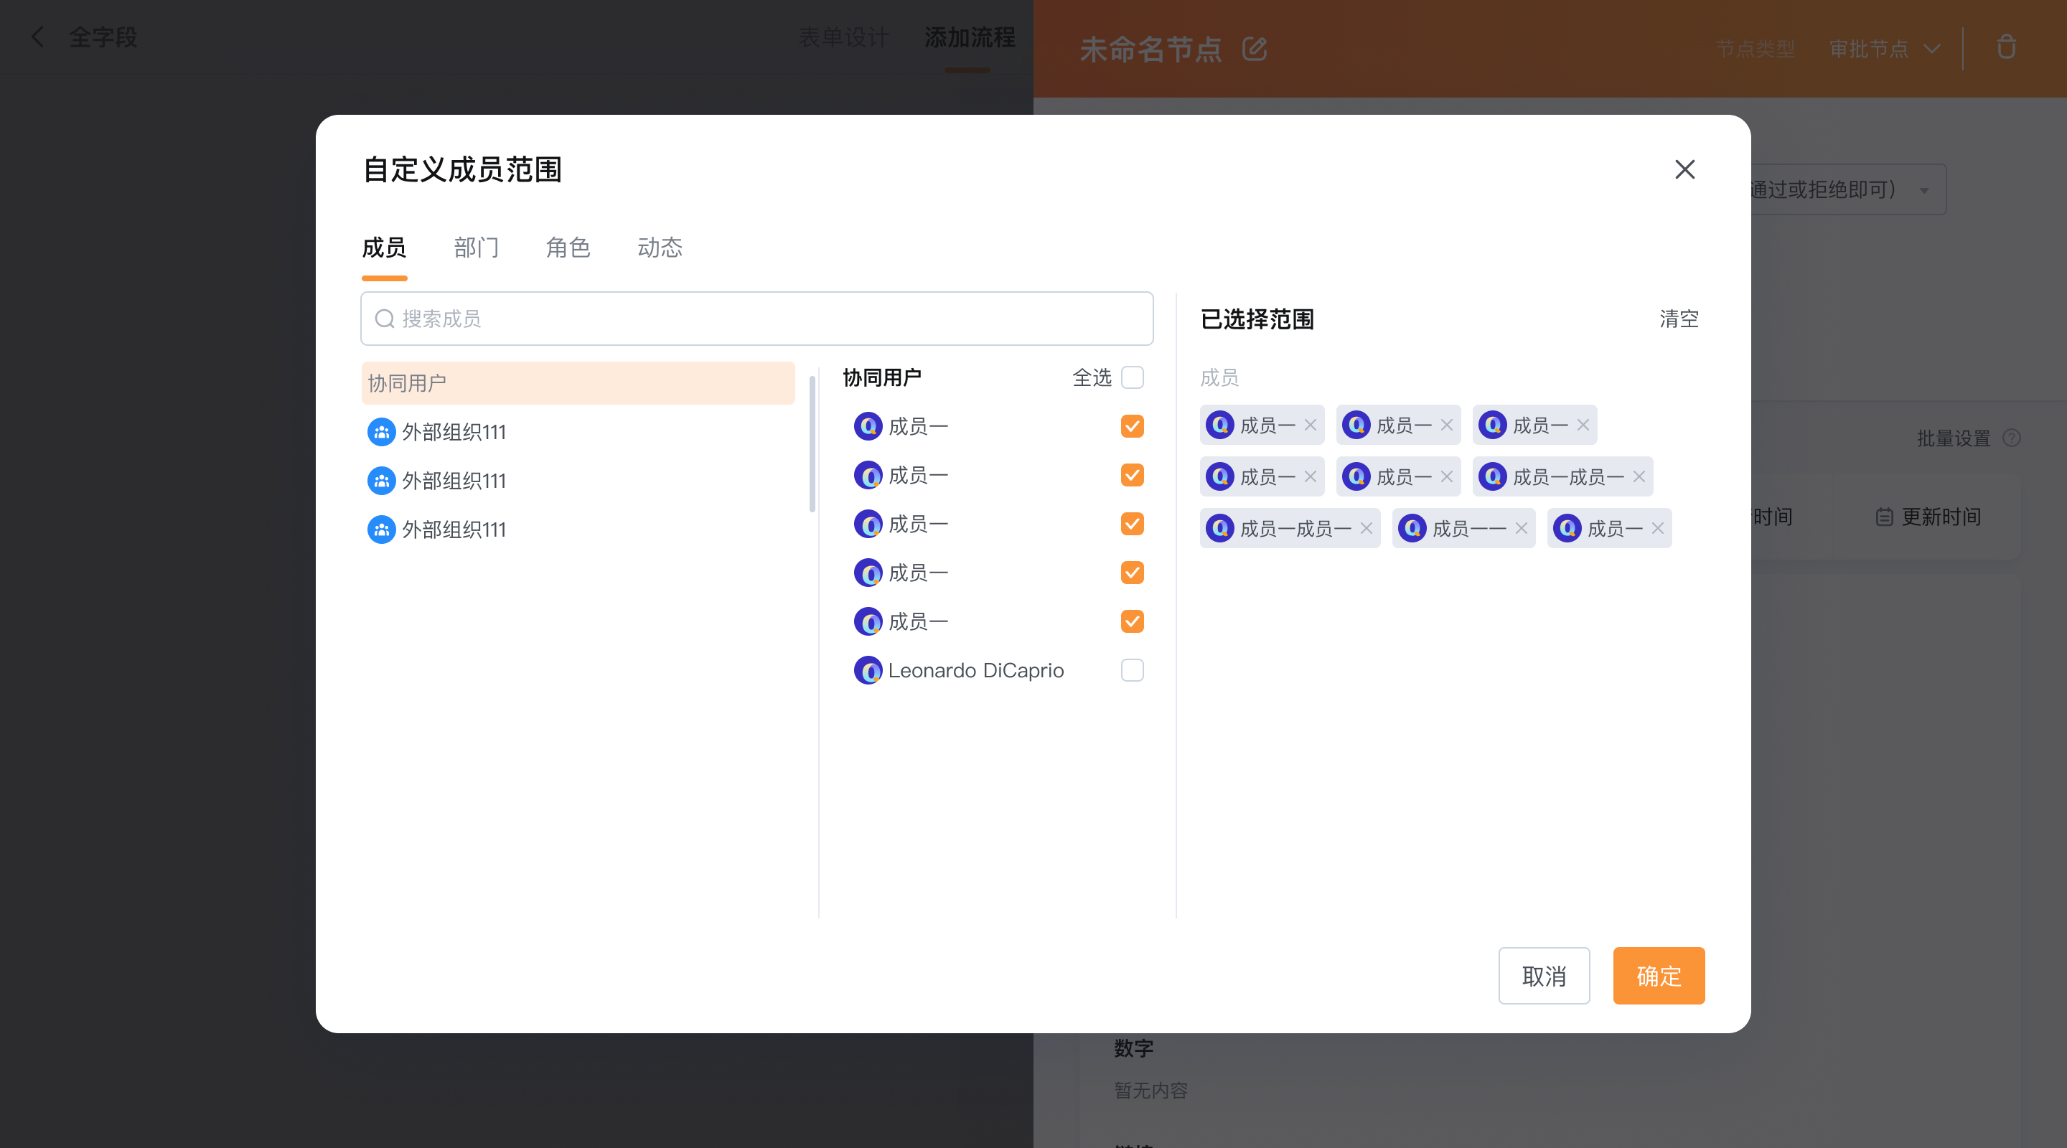Select 协同用户 in the organization list
This screenshot has width=2067, height=1148.
click(578, 383)
